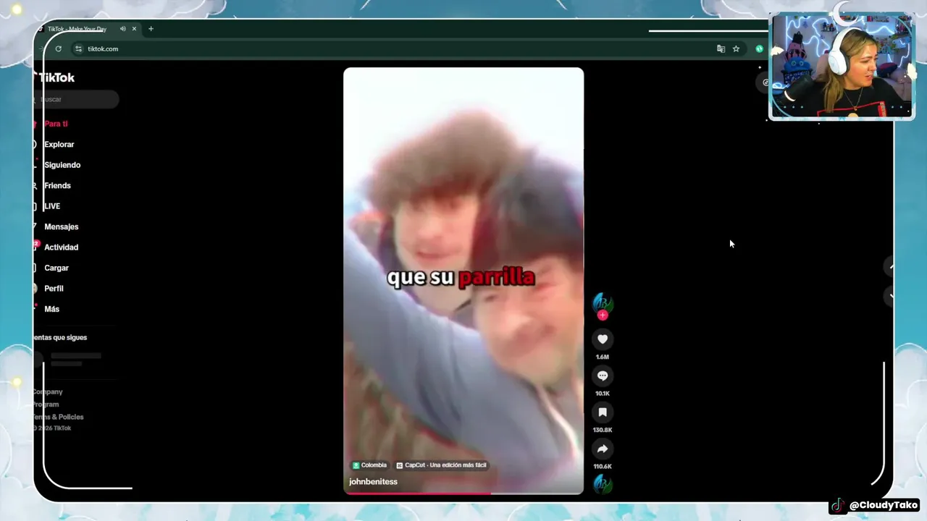Click the green extension icon in toolbar
927x521 pixels.
759,48
